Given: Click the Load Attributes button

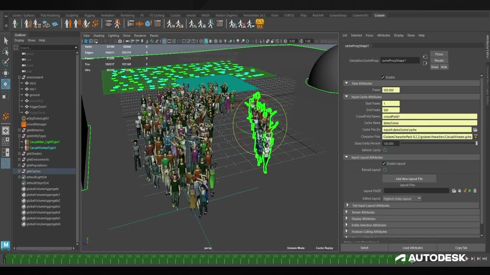Looking at the screenshot, I should click(412, 247).
